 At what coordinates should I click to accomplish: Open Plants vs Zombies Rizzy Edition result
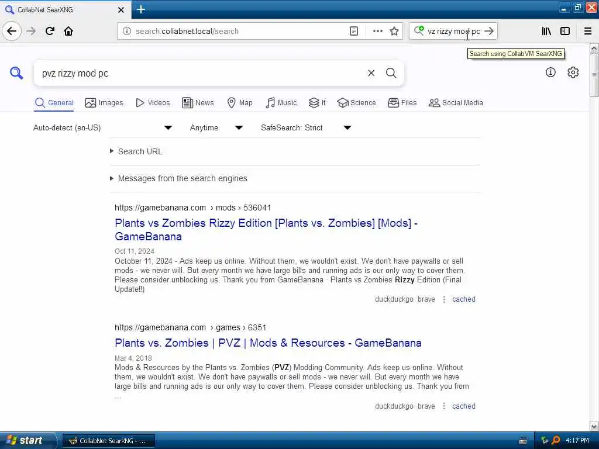(266, 229)
